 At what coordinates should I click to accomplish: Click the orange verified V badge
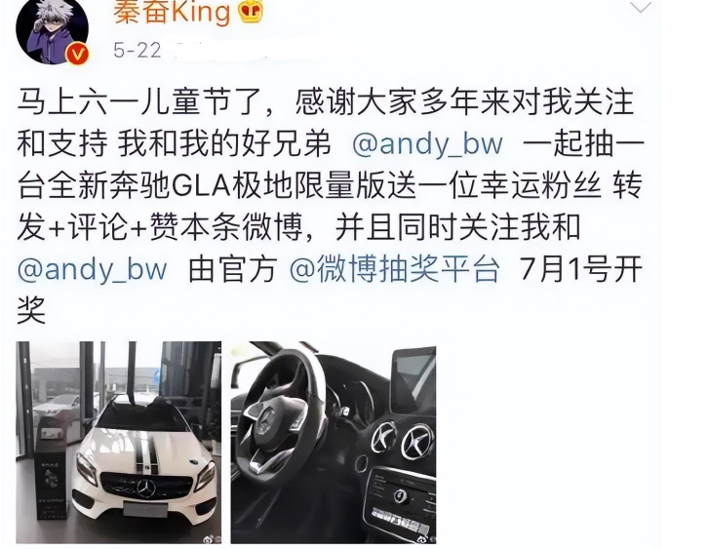(x=78, y=56)
